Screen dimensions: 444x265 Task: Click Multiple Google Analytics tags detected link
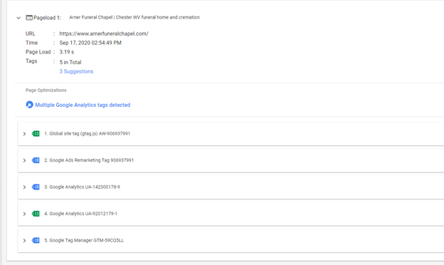(83, 105)
